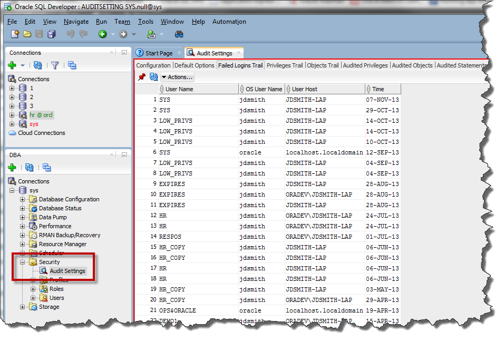Image resolution: width=504 pixels, height=341 pixels.
Task: Click the Cloud Connections cloud icon
Action: pyautogui.click(x=12, y=133)
